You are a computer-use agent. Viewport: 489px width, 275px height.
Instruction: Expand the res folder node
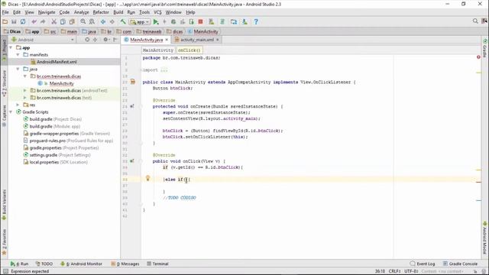click(18, 105)
